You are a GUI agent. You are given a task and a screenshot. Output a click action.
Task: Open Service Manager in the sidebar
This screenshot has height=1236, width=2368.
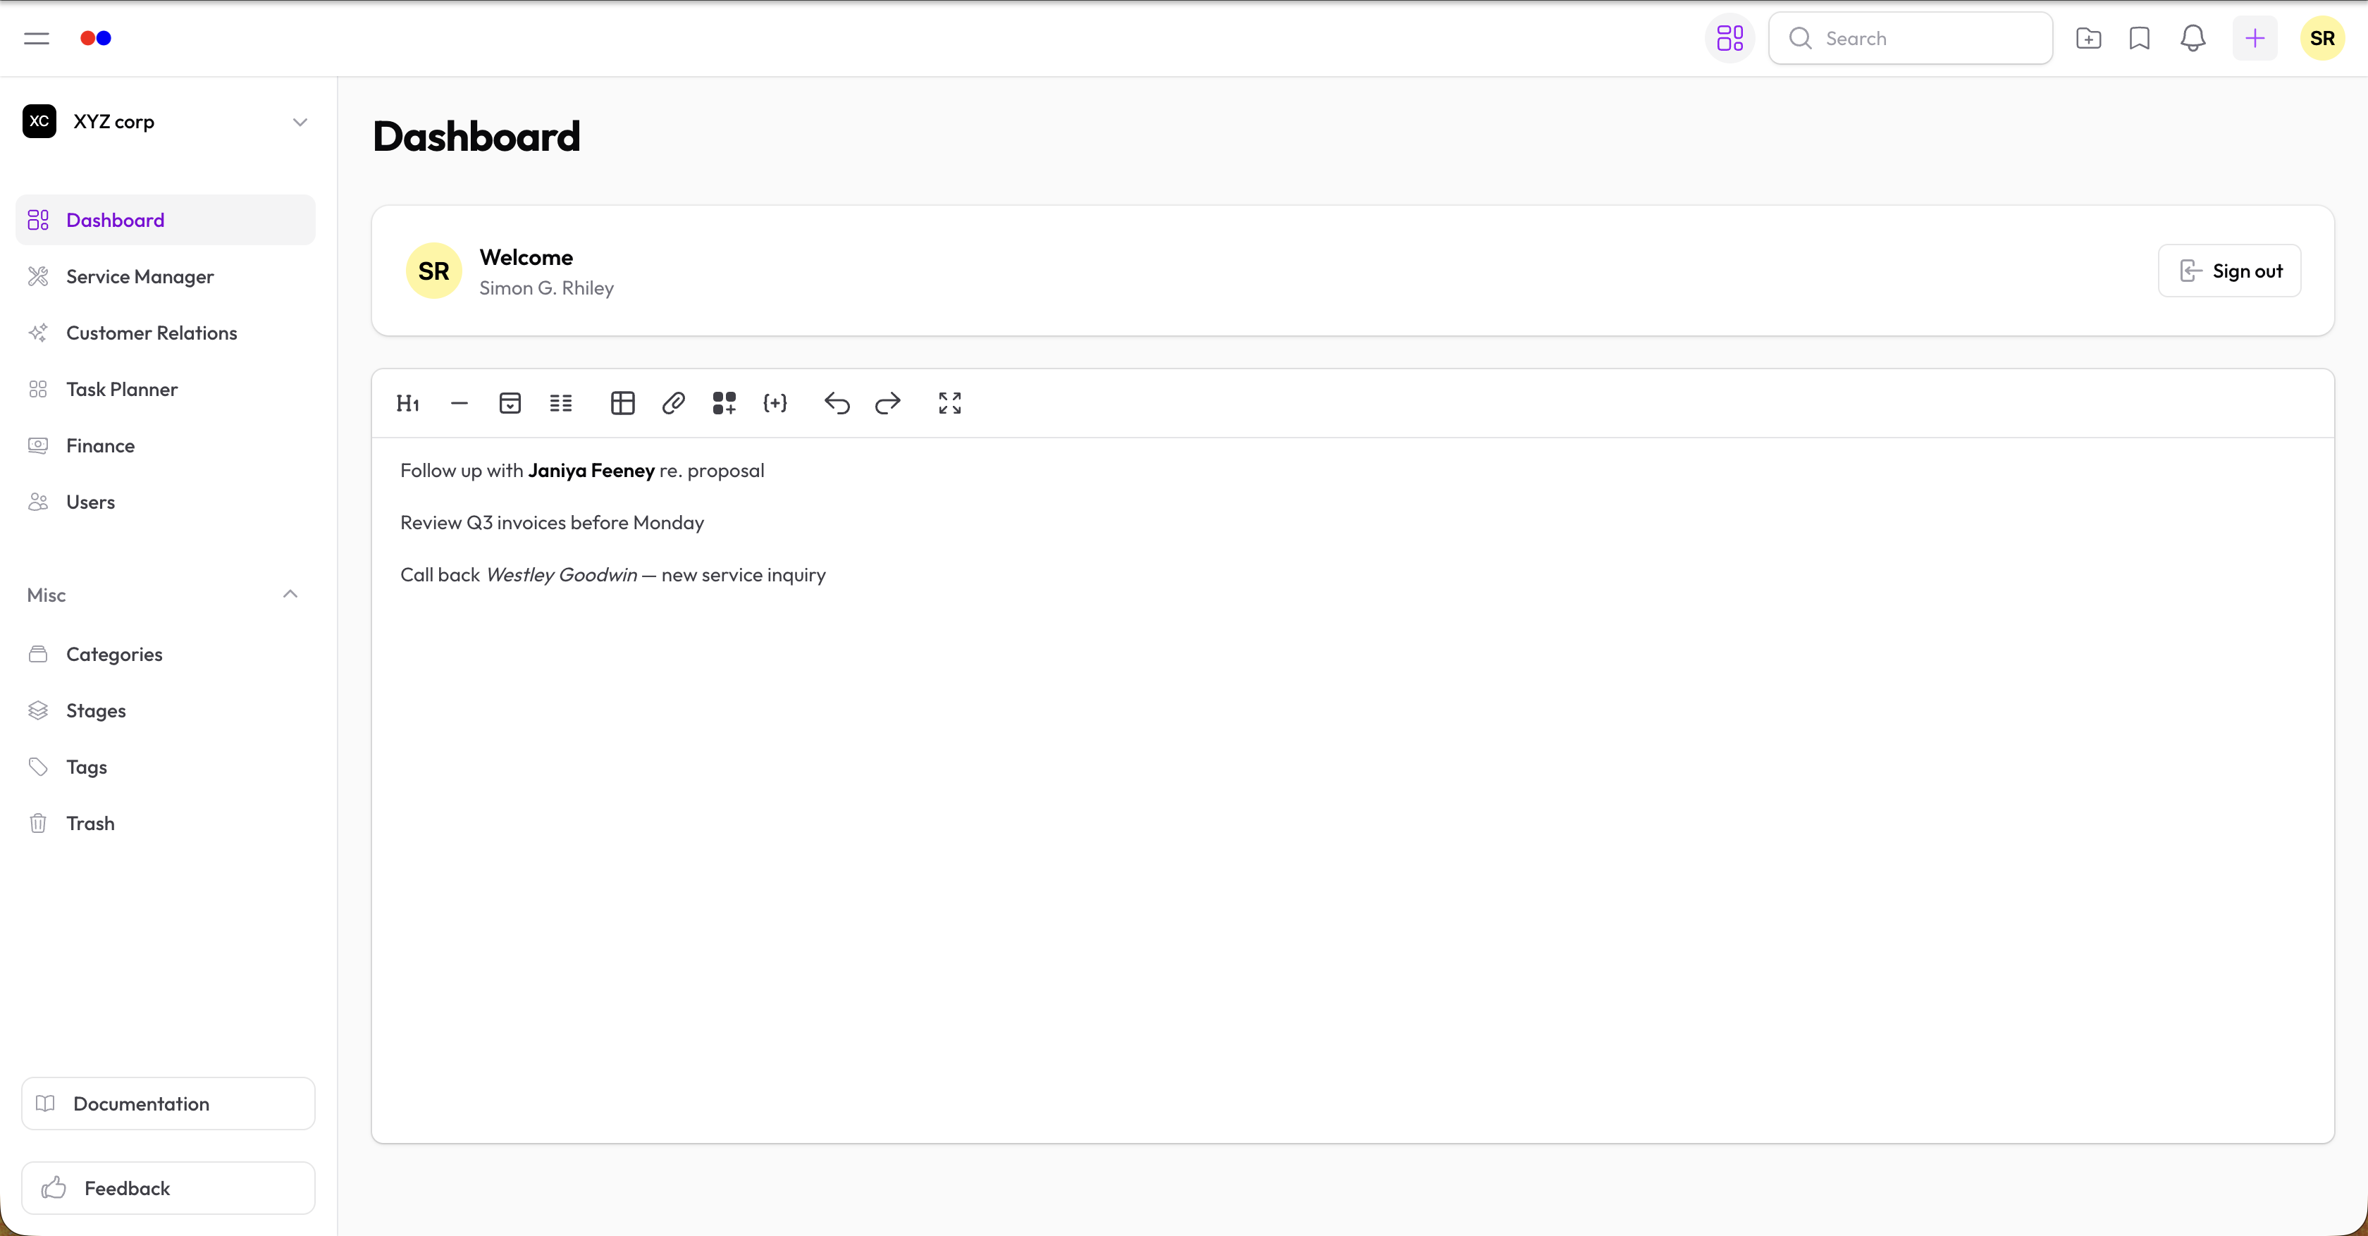click(x=166, y=277)
